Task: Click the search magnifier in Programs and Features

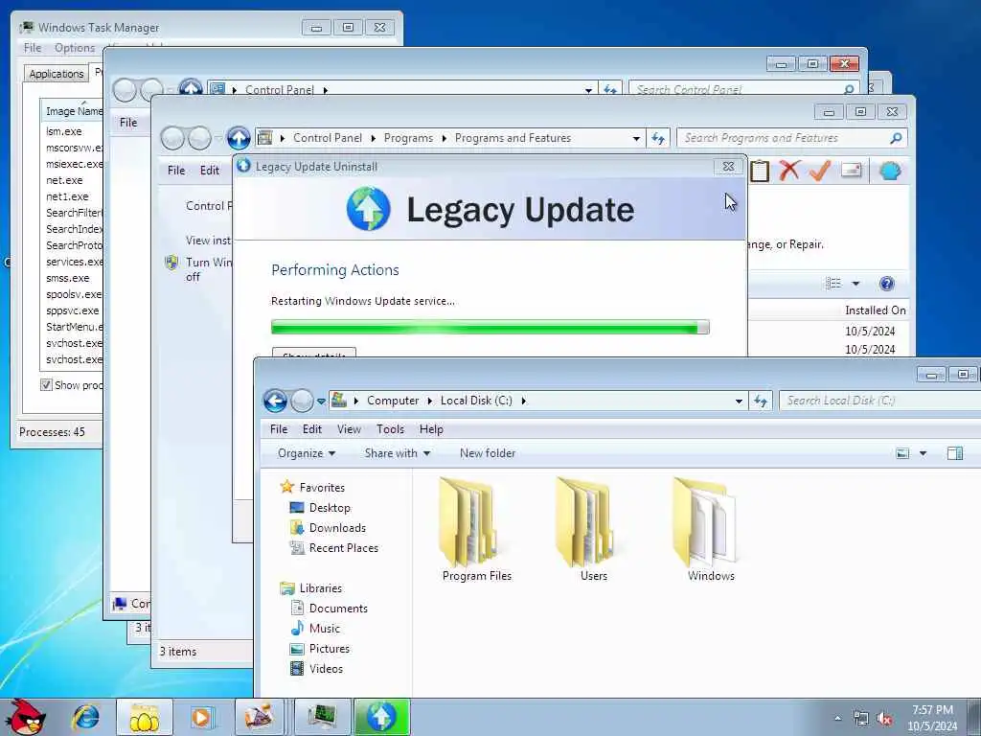Action: pyautogui.click(x=896, y=138)
